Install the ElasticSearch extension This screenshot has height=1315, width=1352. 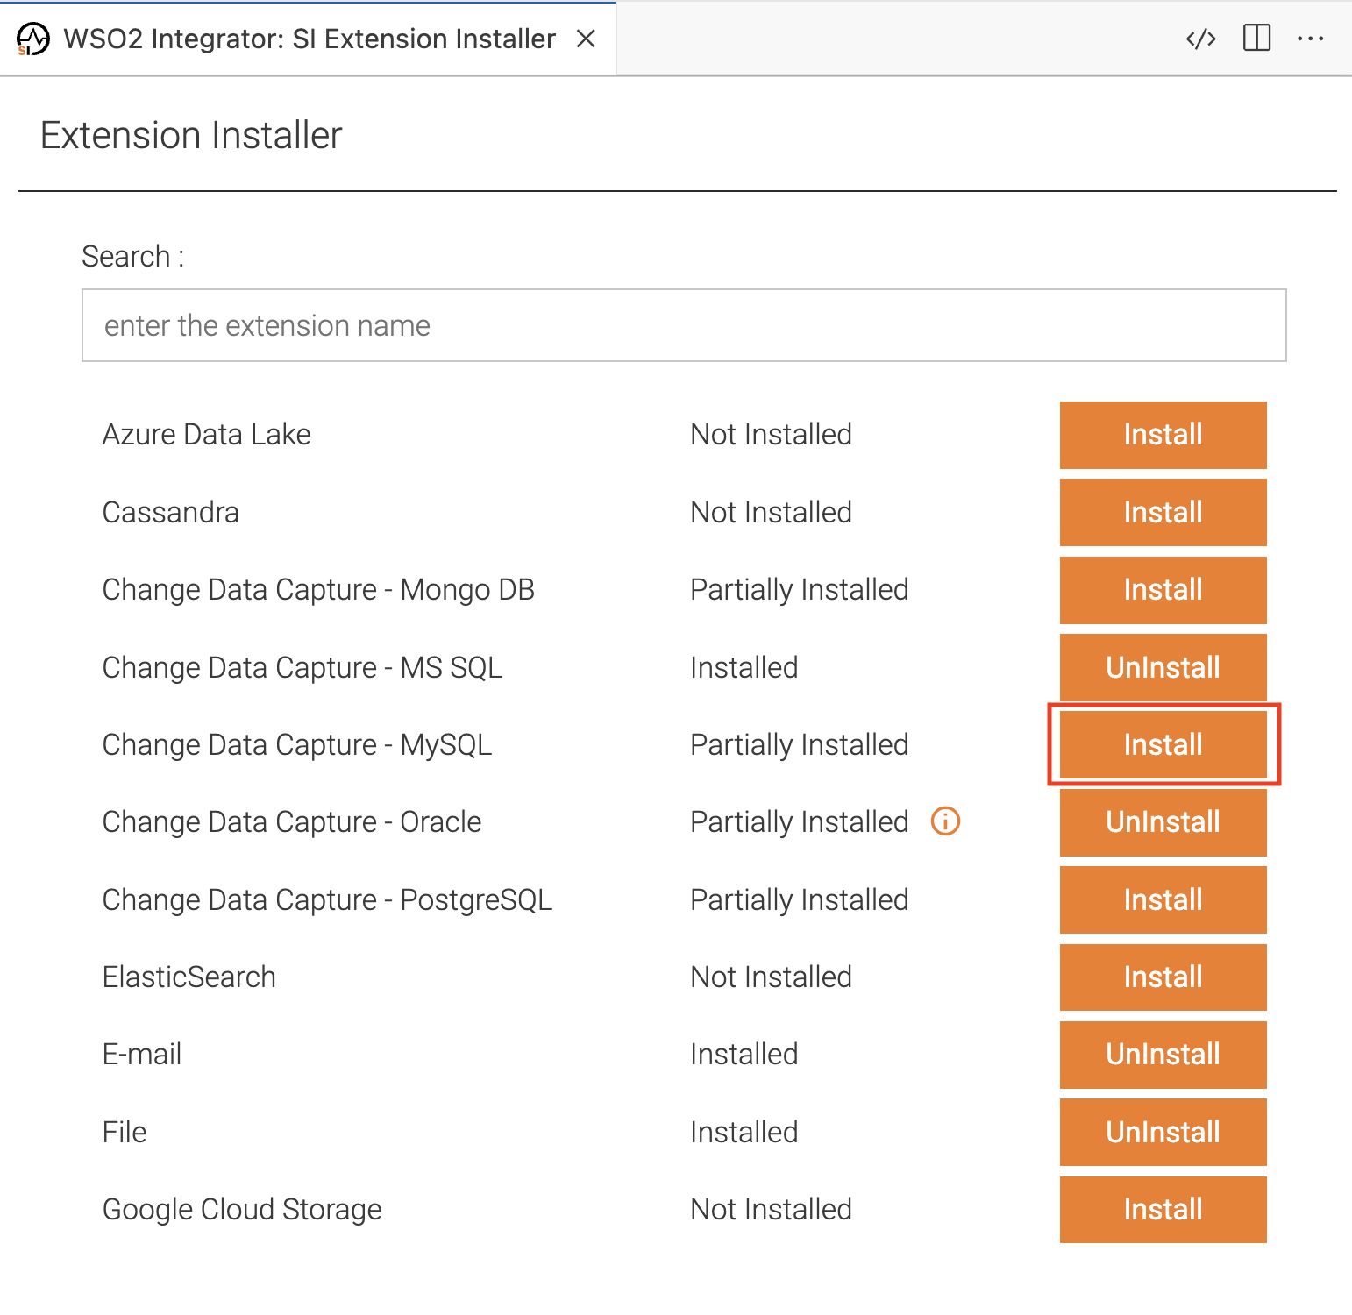(x=1163, y=977)
